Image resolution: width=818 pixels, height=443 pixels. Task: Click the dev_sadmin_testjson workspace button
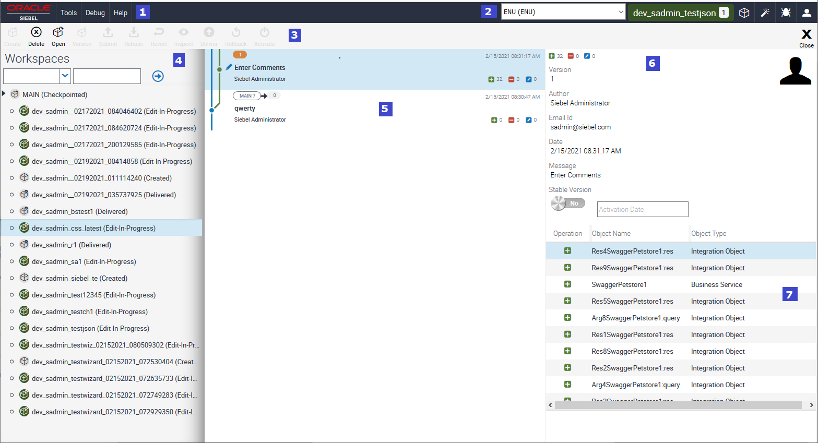pyautogui.click(x=680, y=13)
